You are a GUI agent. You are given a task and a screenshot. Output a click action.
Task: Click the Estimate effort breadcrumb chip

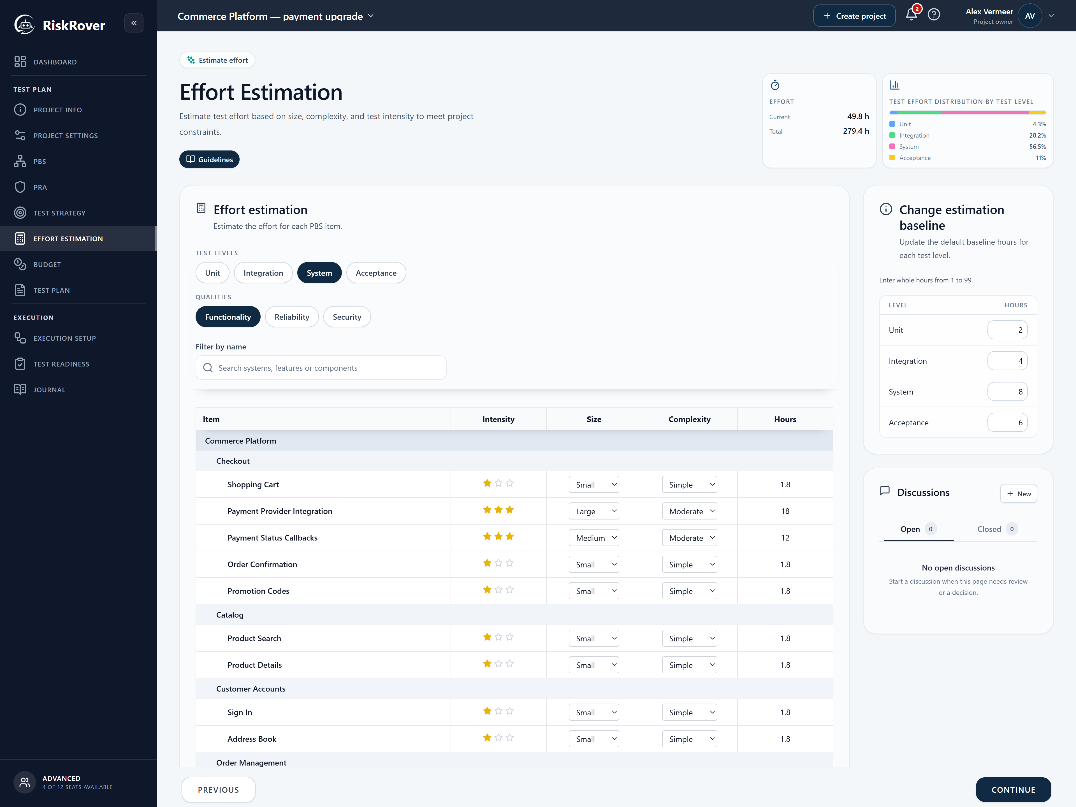click(217, 60)
